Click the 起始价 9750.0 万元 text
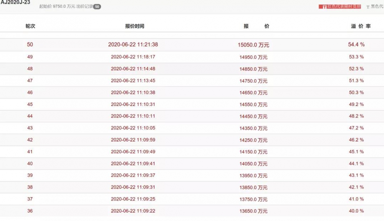The height and width of the screenshot is (221, 384). point(57,7)
